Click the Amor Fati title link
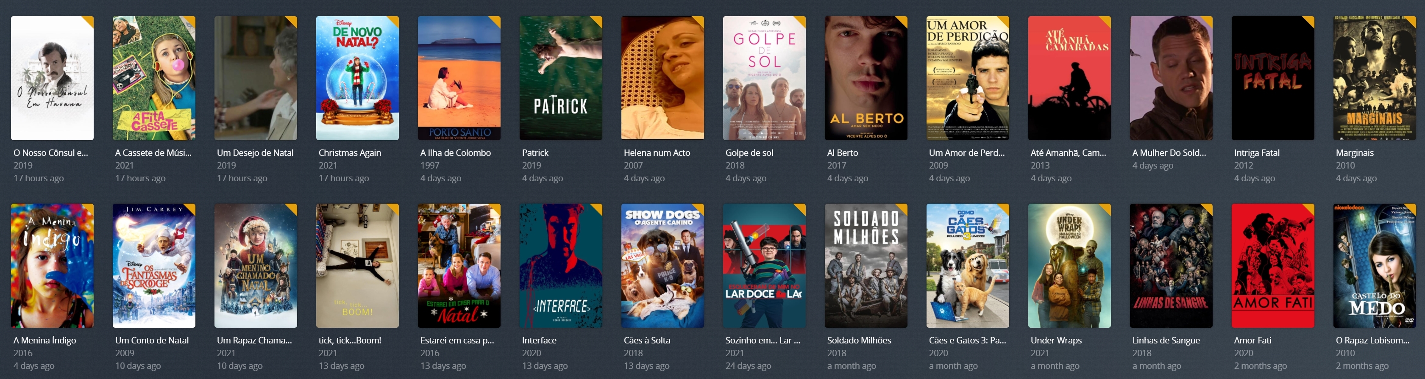Screen dimensions: 1425x379 pos(1252,340)
